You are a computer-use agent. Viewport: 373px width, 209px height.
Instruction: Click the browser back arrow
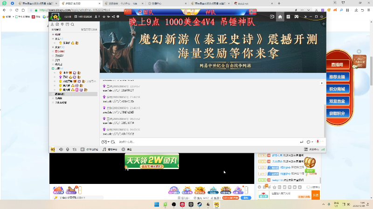tap(4, 10)
